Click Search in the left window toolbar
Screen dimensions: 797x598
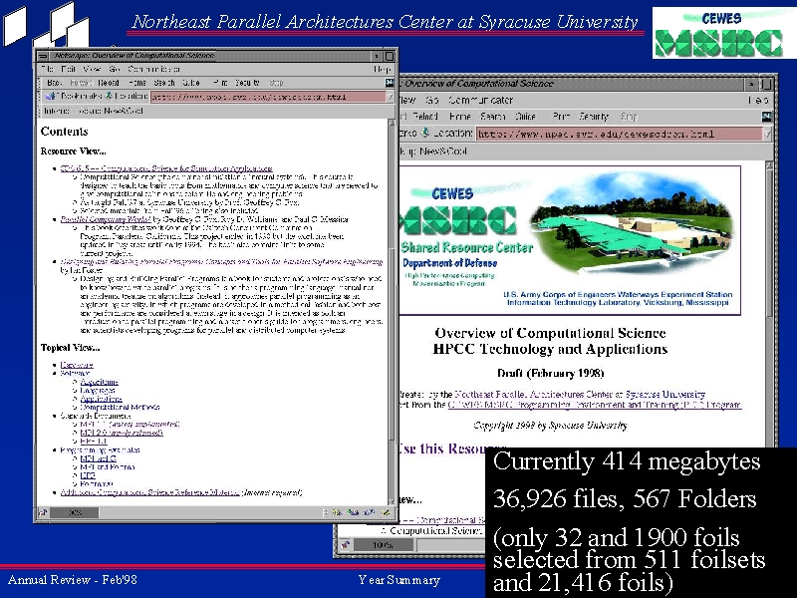click(164, 83)
